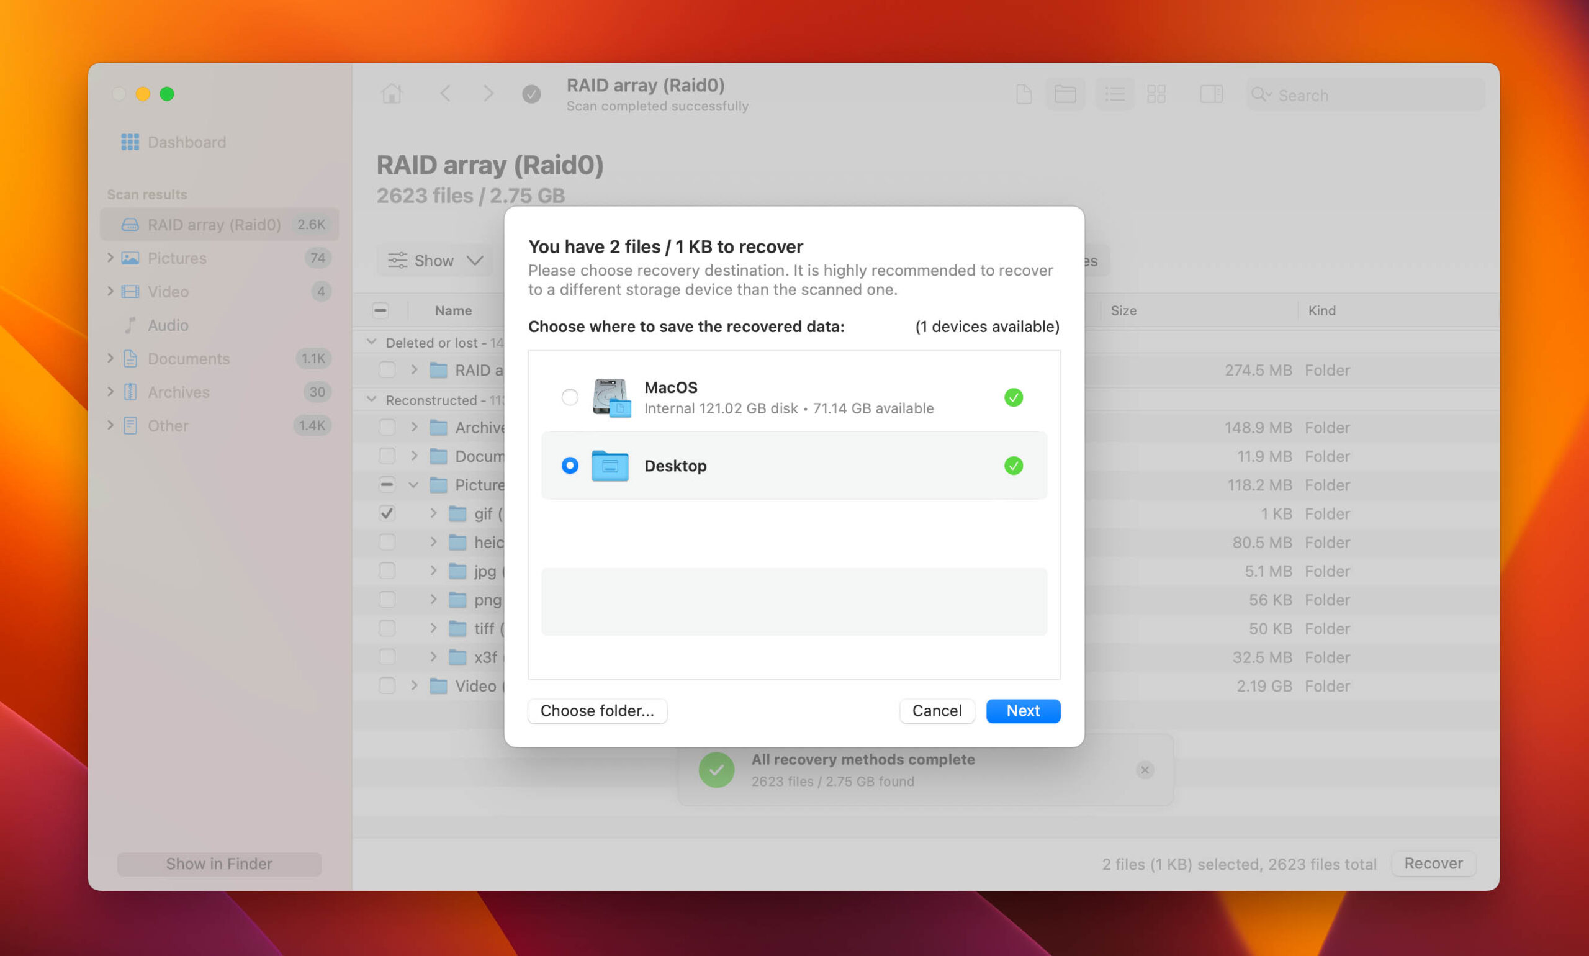Expand the gif folder row

pos(433,513)
